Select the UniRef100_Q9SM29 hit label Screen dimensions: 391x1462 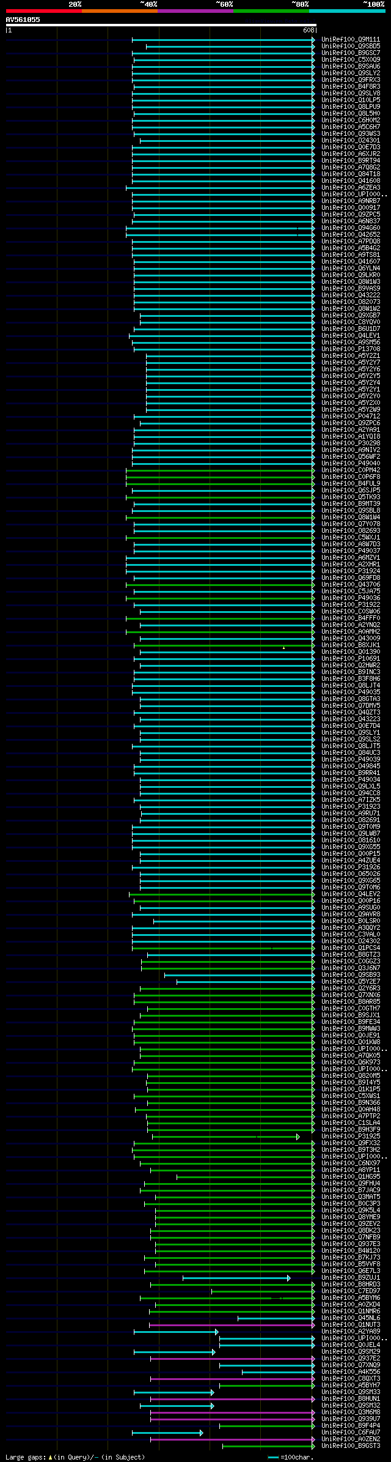351,1351
